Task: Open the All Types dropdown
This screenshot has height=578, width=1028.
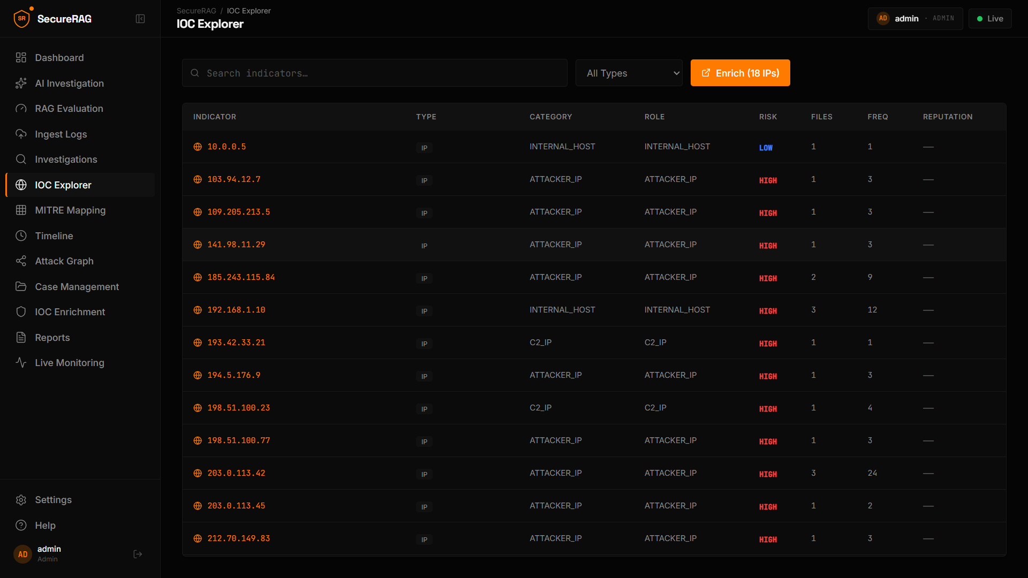Action: coord(629,73)
